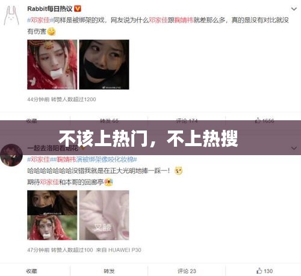
Task: View the red bridal costume photo
Action: [52, 64]
